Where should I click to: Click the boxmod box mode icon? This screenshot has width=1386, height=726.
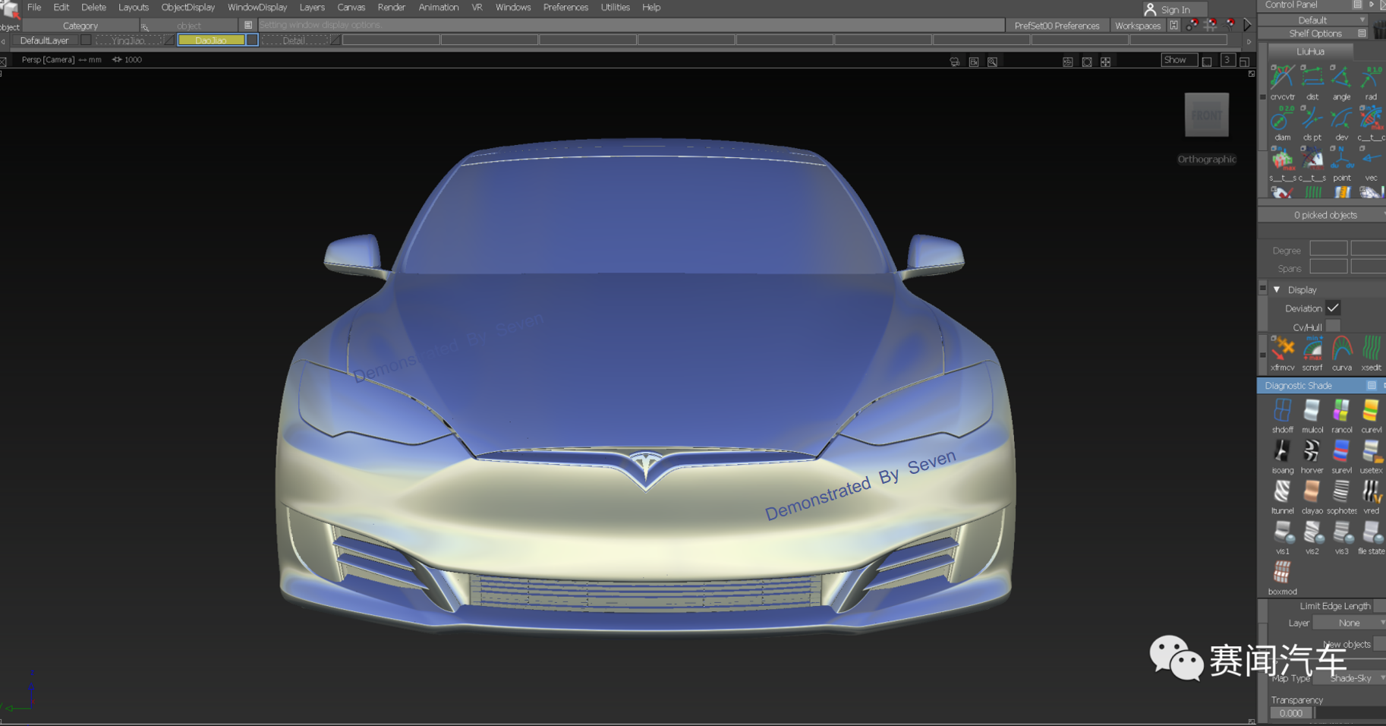coord(1282,573)
